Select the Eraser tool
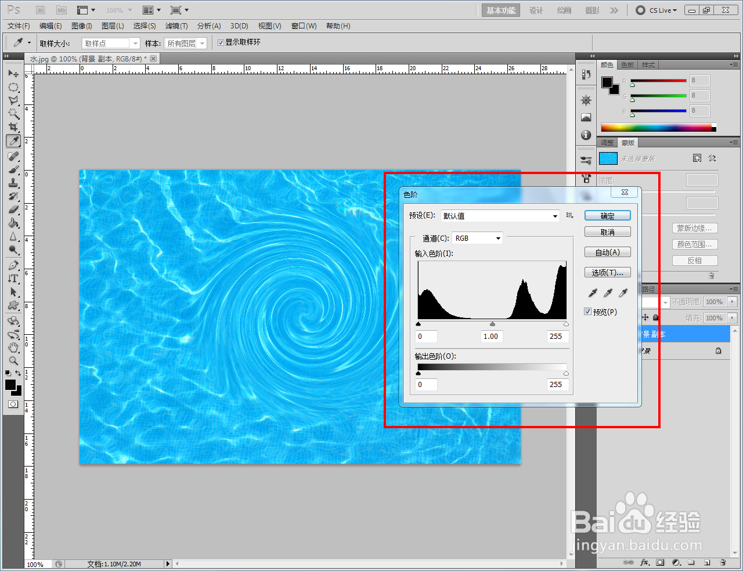Viewport: 743px width, 571px height. [x=13, y=209]
